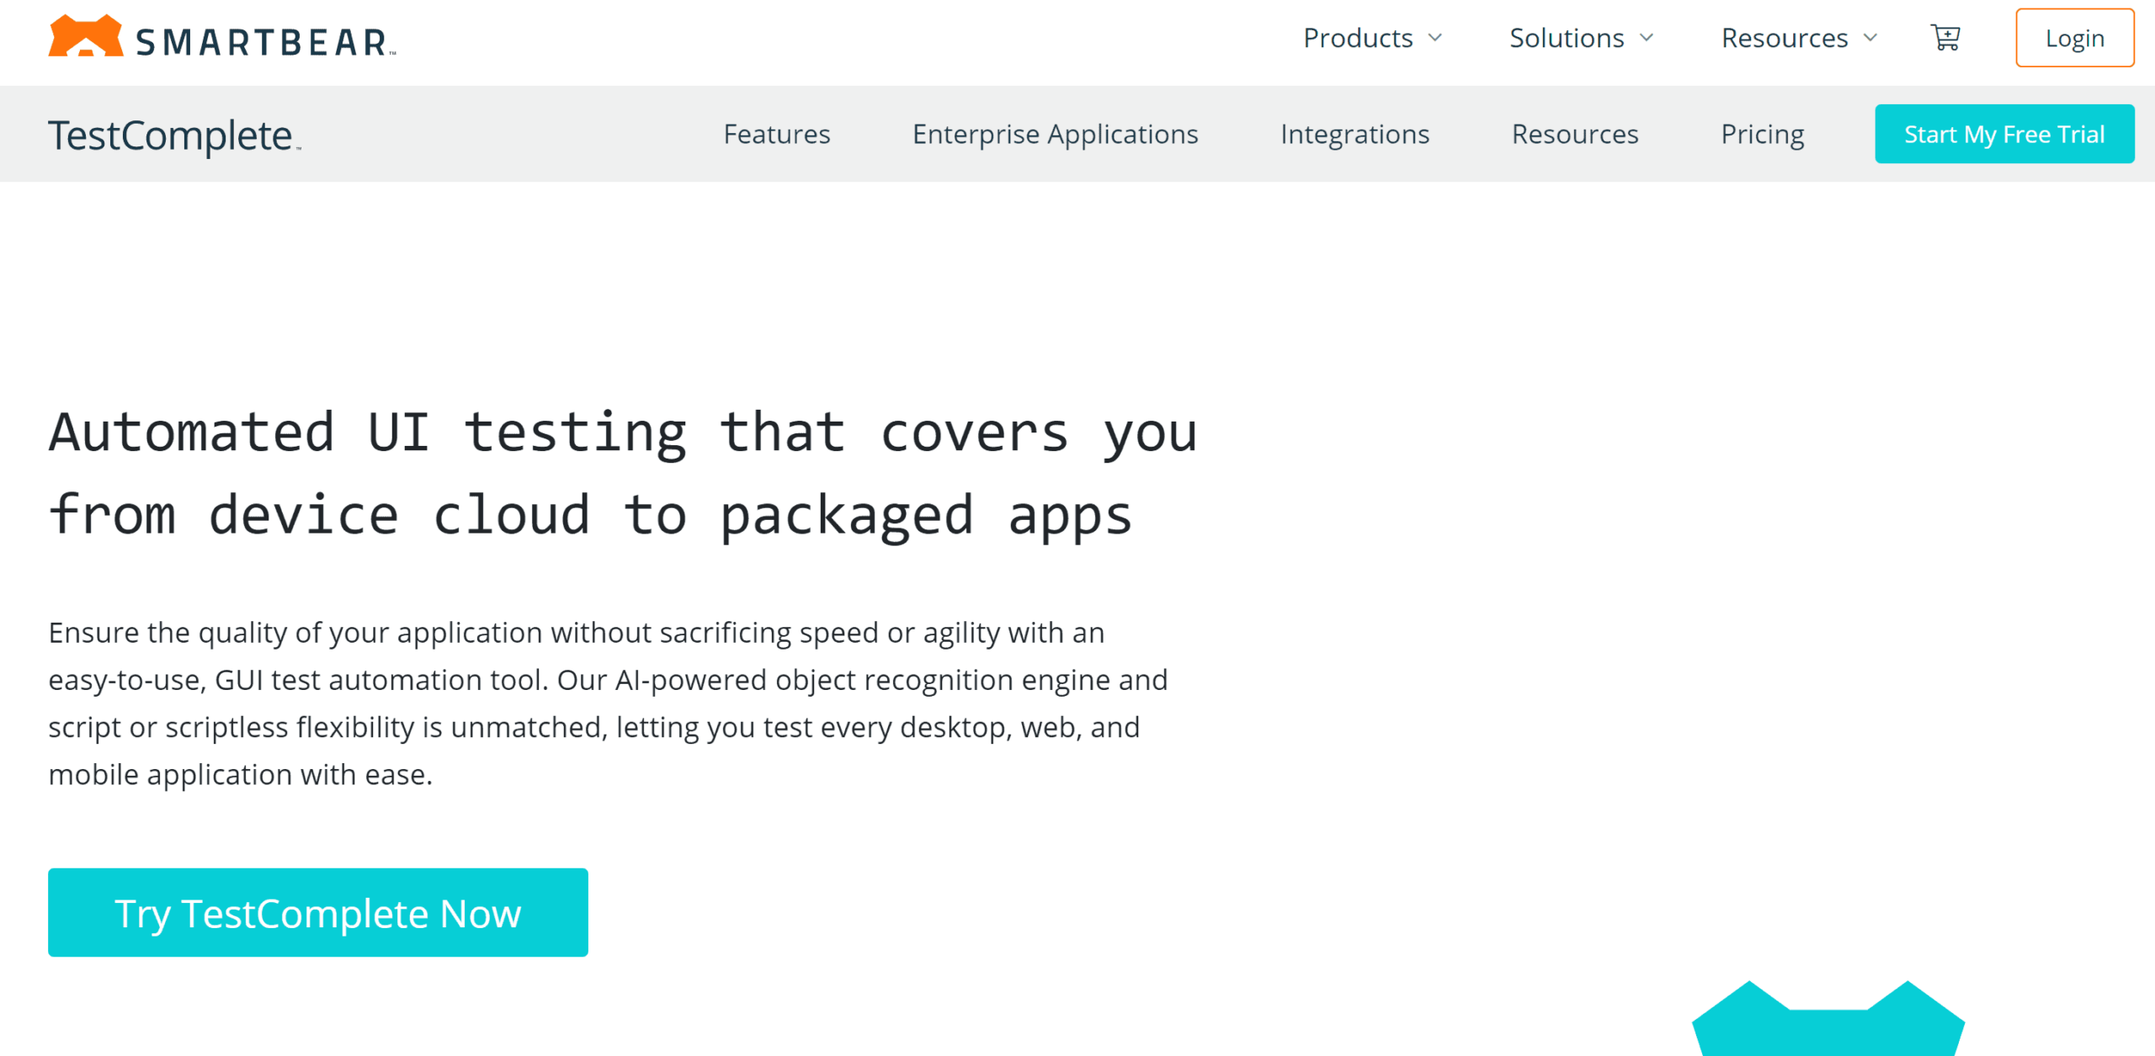Open the Integrations section
The width and height of the screenshot is (2155, 1056).
(x=1355, y=134)
